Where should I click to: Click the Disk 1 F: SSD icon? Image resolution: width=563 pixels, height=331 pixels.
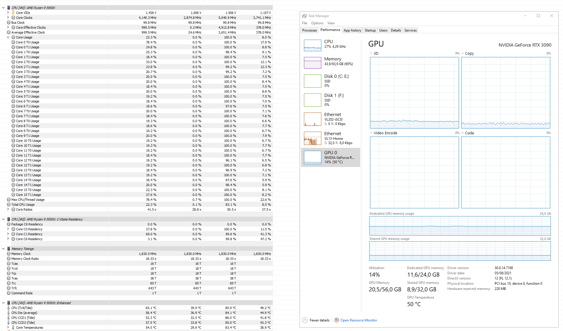click(312, 100)
